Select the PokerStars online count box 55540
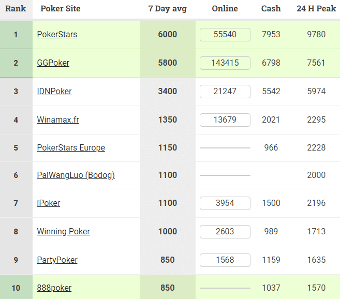The width and height of the screenshot is (340, 299). pyautogui.click(x=225, y=35)
